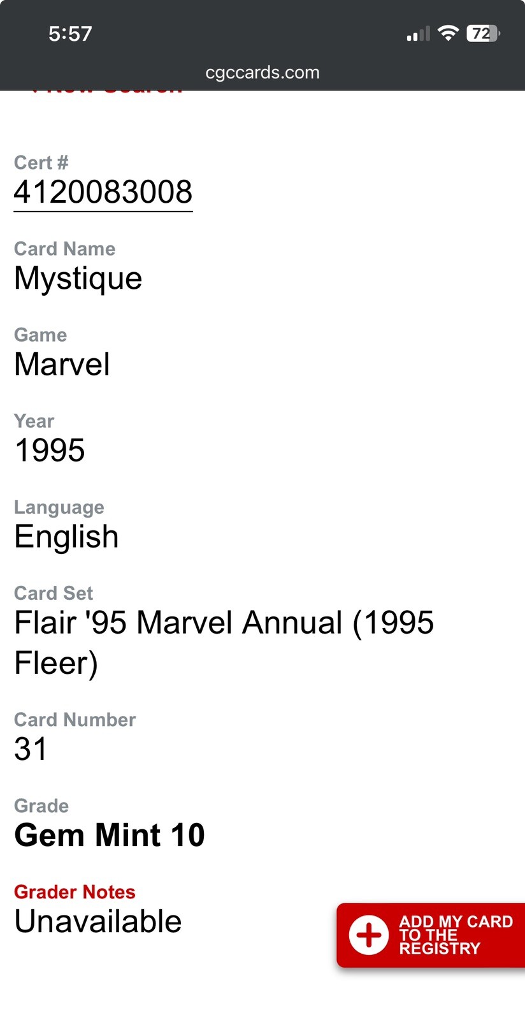Tap the Unavailable grader notes text

(98, 922)
